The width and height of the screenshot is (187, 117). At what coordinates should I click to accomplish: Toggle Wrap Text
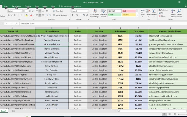[58, 11]
